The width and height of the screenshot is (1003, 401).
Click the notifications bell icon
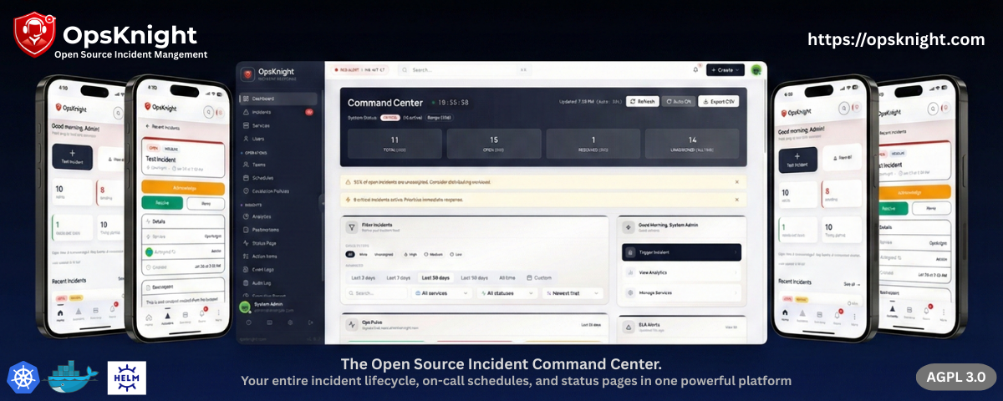click(x=695, y=70)
